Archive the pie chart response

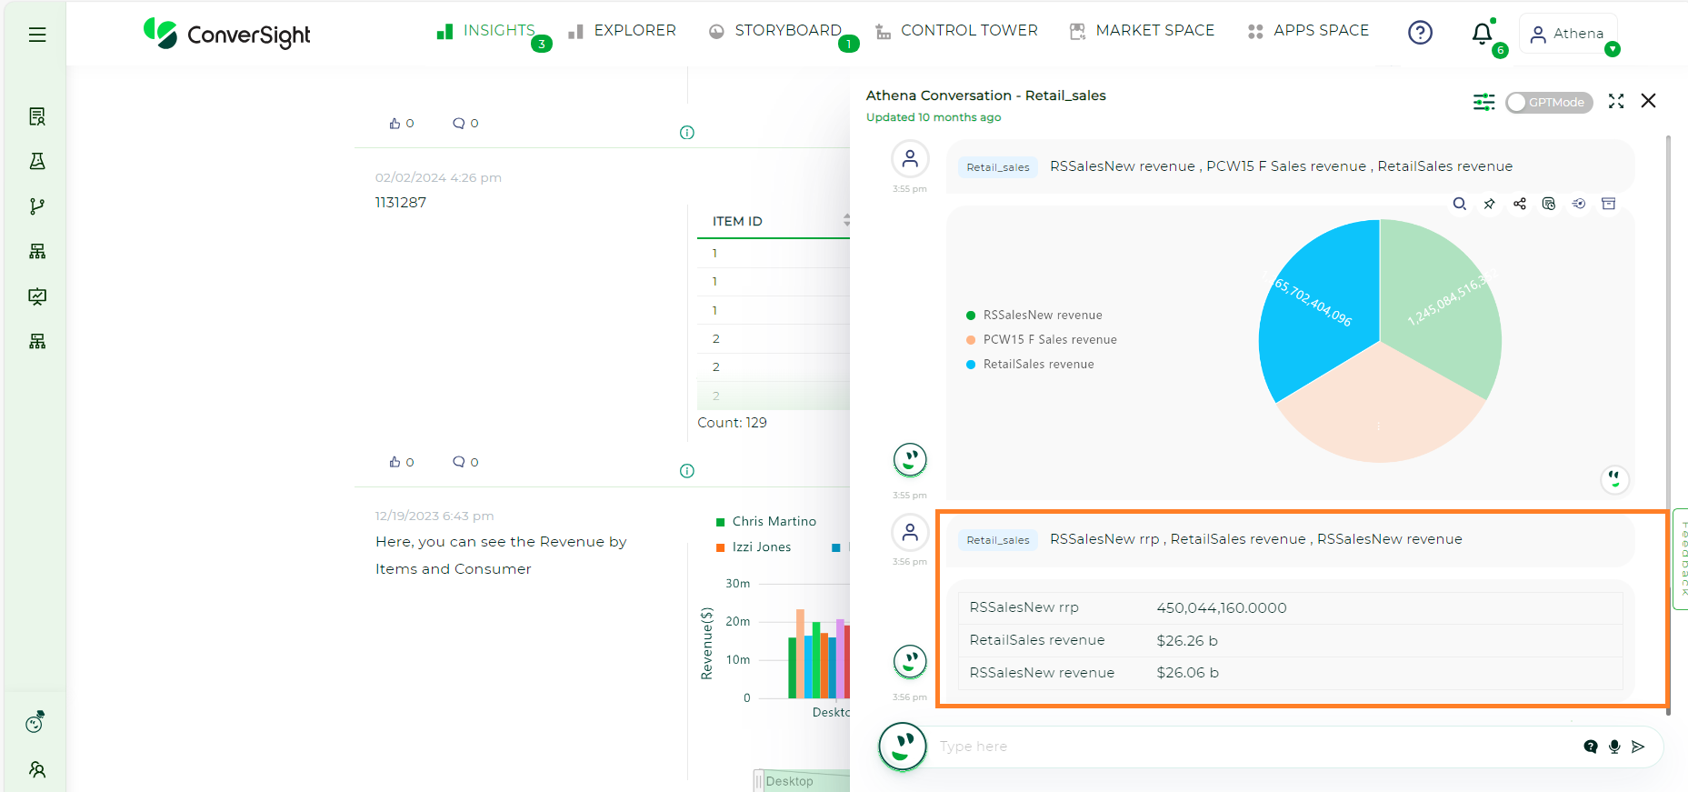pos(1609,204)
